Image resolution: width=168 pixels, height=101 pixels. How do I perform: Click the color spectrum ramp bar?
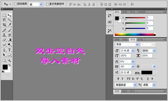pyautogui.click(x=135, y=34)
